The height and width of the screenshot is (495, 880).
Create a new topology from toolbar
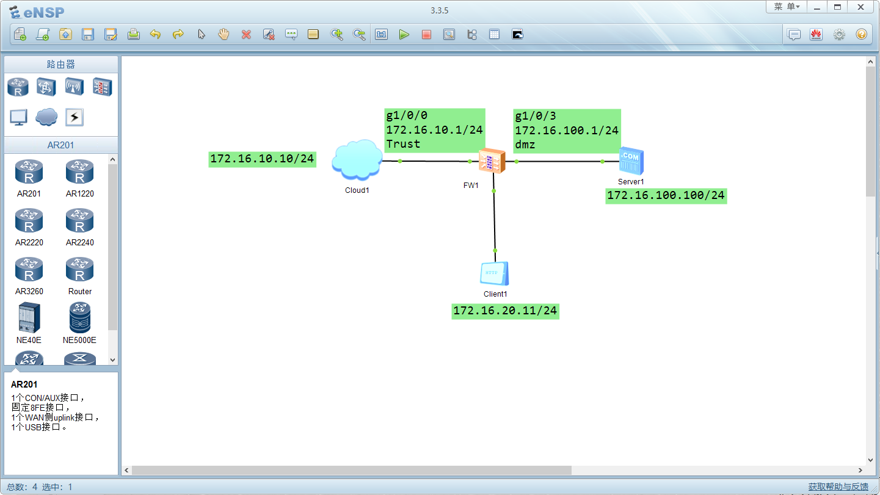(20, 34)
